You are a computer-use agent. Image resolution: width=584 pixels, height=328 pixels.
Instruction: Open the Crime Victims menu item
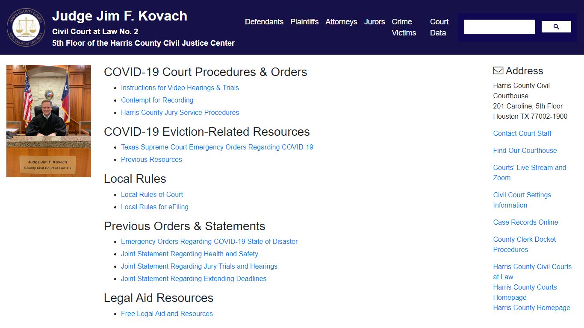(404, 27)
